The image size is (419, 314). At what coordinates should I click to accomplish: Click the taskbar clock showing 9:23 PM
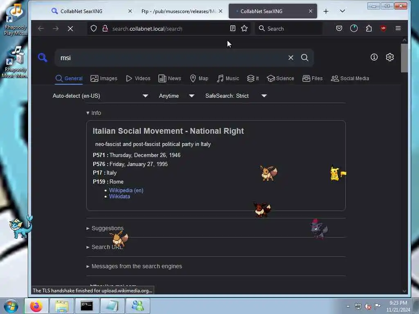click(x=398, y=306)
